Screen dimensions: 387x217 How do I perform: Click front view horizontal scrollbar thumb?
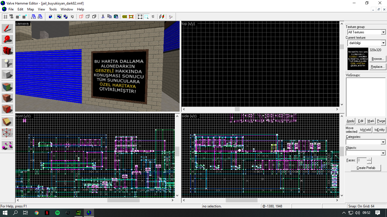click(x=123, y=200)
